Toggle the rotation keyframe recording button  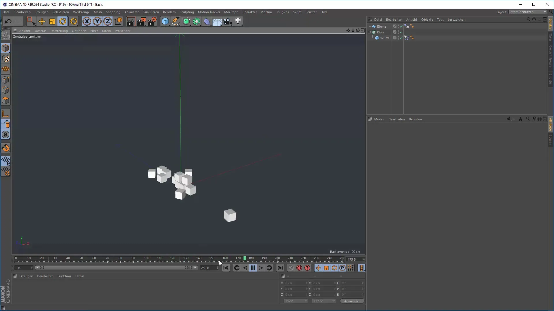334,268
